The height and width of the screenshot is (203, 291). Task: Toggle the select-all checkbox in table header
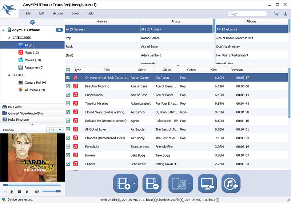click(x=68, y=70)
